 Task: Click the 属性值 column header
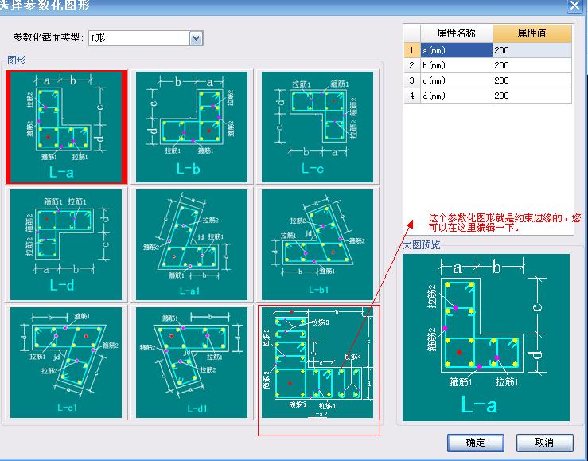pos(532,33)
